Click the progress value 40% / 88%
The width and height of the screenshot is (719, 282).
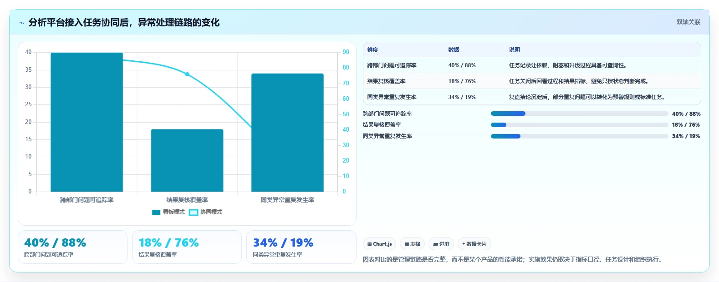[686, 114]
